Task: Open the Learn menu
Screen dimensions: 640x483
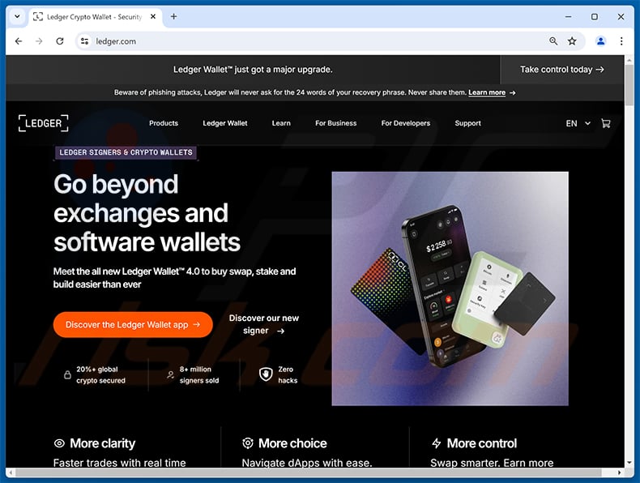Action: (x=281, y=123)
